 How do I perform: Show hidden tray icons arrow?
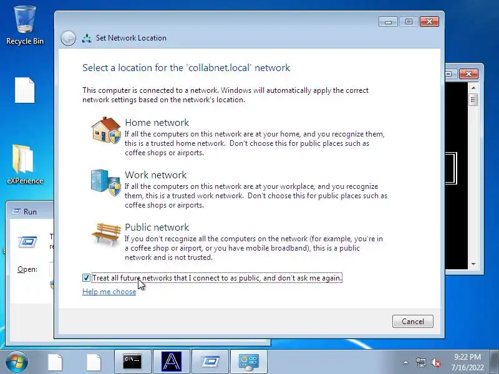coord(406,362)
